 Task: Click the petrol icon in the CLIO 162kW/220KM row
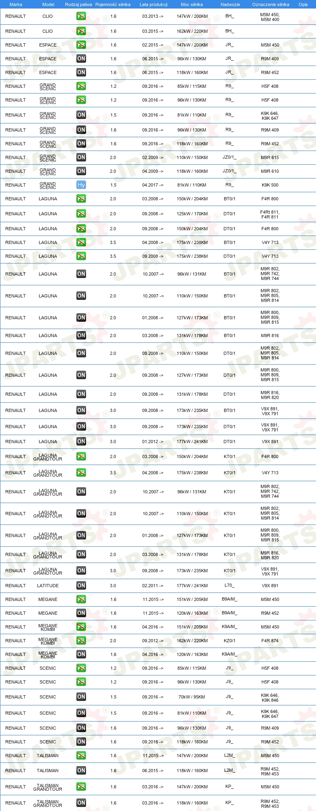pos(81,31)
